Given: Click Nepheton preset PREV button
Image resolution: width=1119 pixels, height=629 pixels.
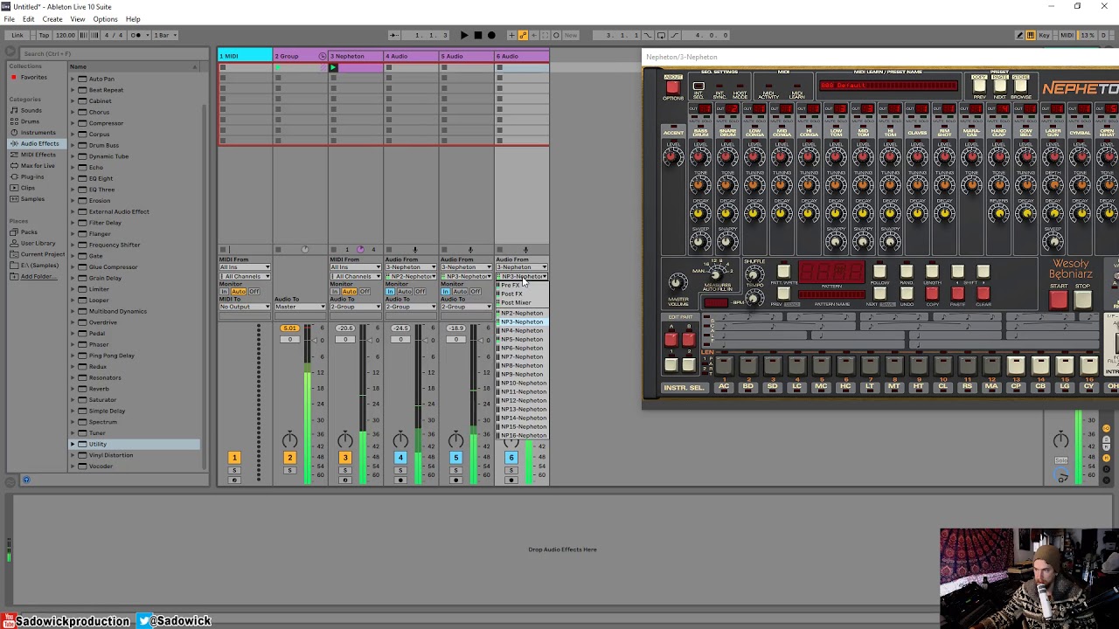Looking at the screenshot, I should click(978, 86).
